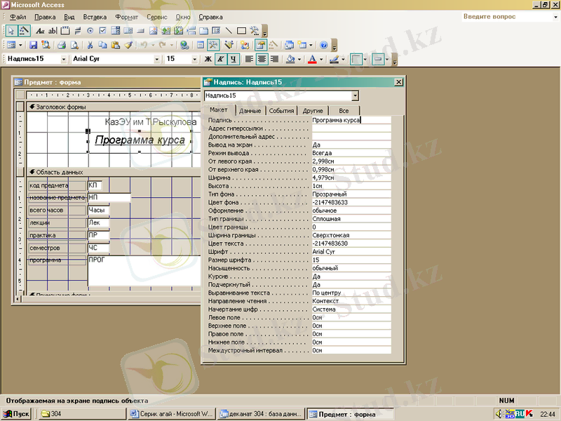Click the font color red A button
This screenshot has height=421, width=561.
pyautogui.click(x=313, y=59)
